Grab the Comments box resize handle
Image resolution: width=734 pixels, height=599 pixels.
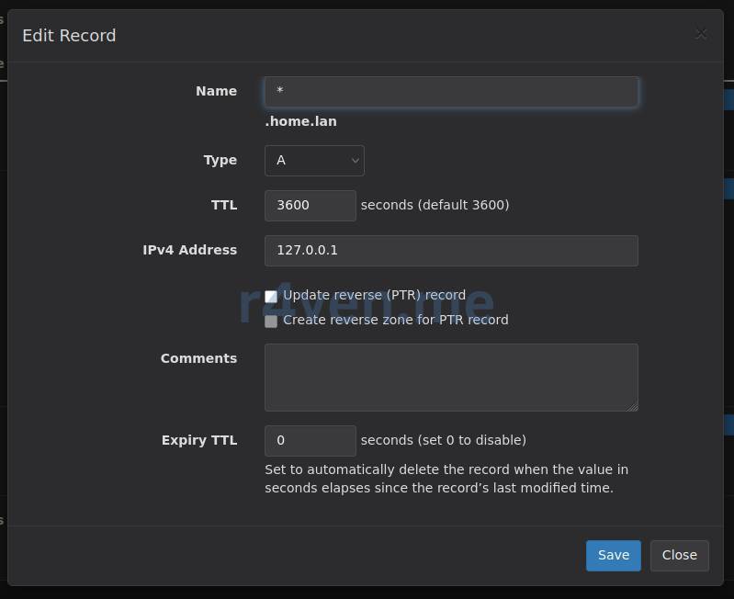coord(632,405)
